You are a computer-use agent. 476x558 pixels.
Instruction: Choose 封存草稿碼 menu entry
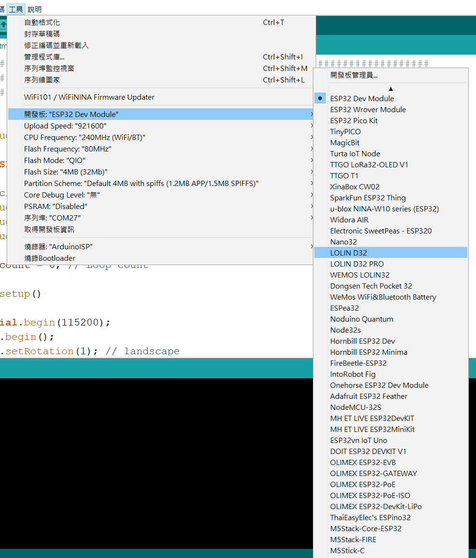(161, 34)
